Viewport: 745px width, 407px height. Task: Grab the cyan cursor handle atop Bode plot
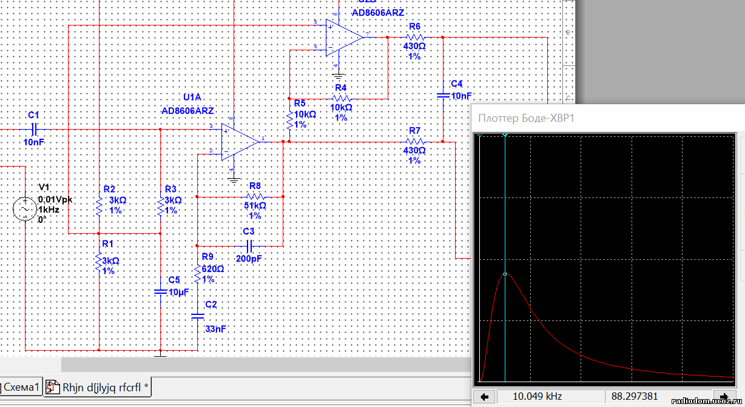point(505,135)
